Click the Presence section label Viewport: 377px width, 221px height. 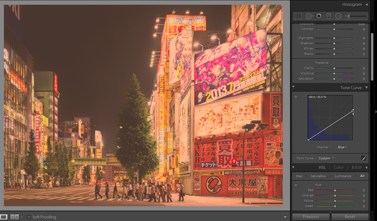pos(322,63)
